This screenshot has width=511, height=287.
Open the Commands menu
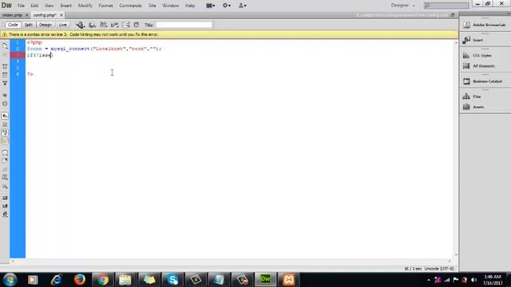click(x=130, y=6)
